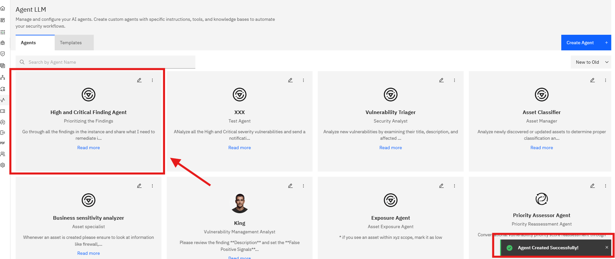Open the hierarchy tree icon in sidebar
The height and width of the screenshot is (259, 615).
tap(3, 77)
